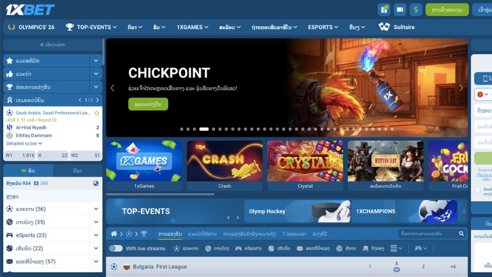Image resolution: width=492 pixels, height=277 pixels.
Task: Click the search magnifier icon in events bar
Action: point(461,234)
